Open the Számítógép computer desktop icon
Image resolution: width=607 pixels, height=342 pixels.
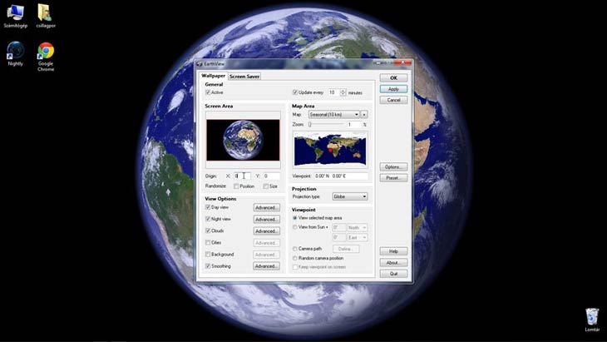[15, 12]
